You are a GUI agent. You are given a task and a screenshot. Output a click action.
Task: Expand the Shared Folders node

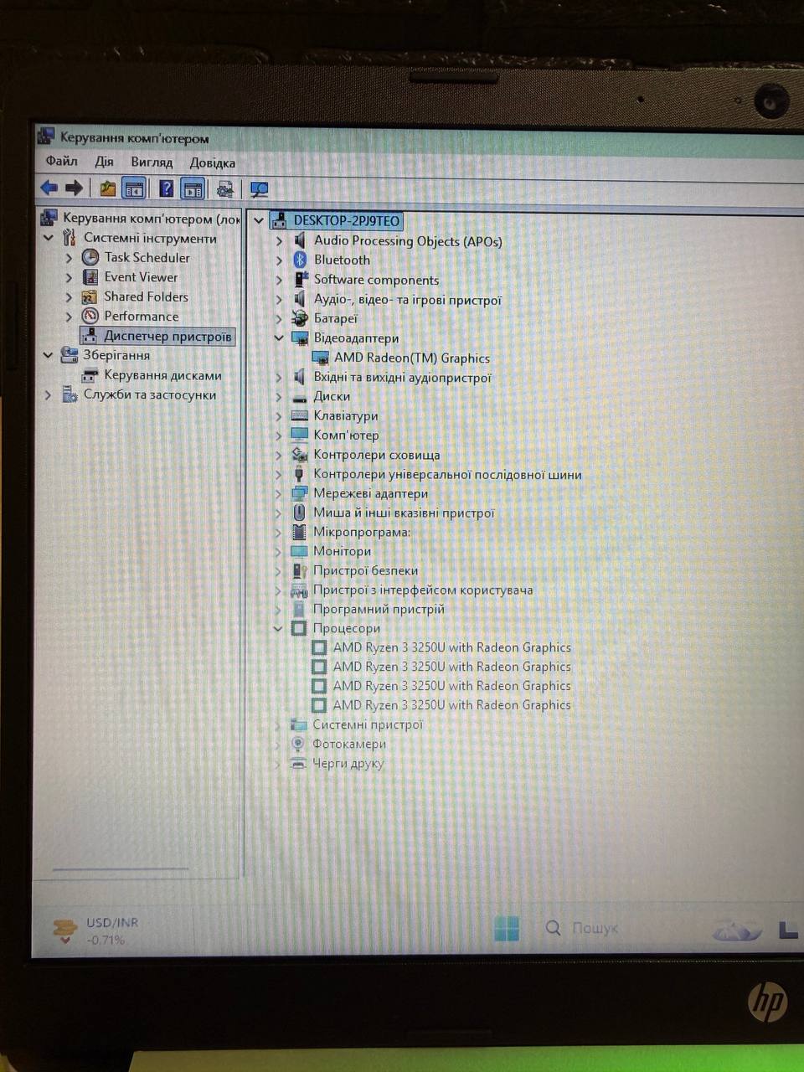pos(70,297)
